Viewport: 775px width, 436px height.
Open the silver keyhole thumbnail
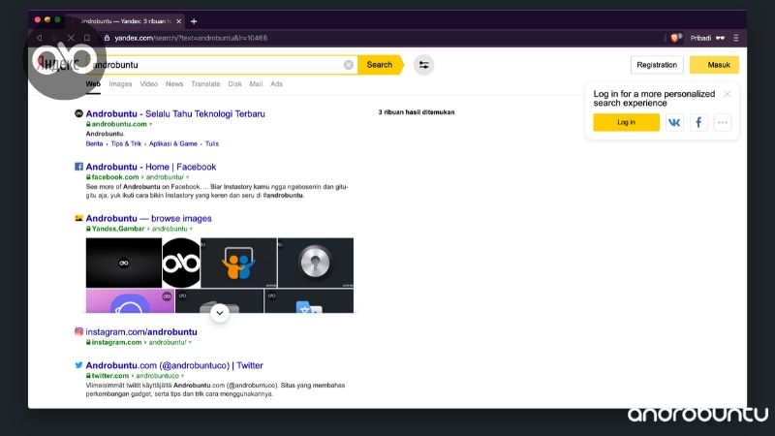[316, 263]
